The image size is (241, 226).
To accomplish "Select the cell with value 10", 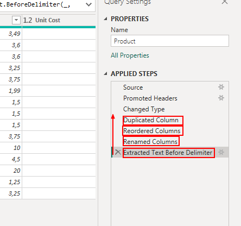I will [x=11, y=148].
